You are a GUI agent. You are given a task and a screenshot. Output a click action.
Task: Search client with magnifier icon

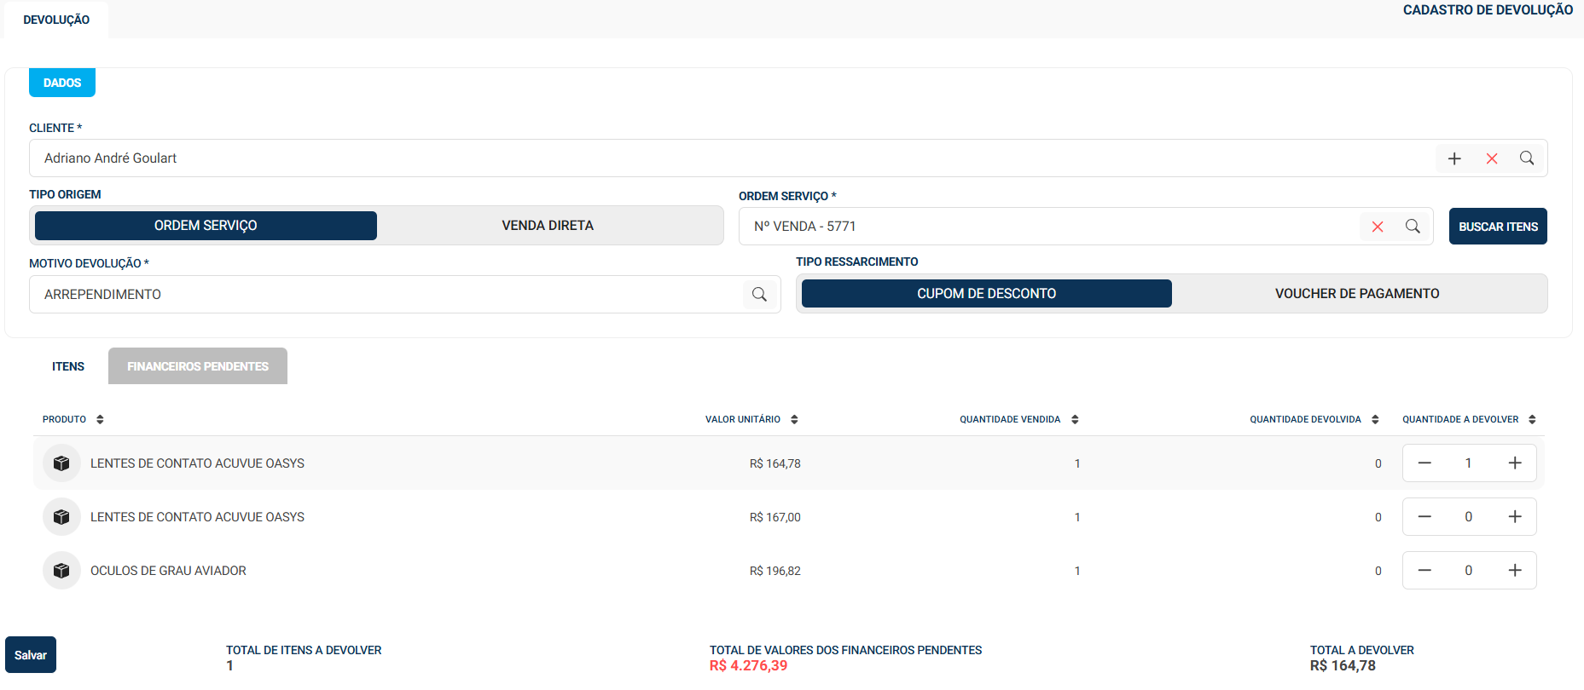click(1527, 158)
